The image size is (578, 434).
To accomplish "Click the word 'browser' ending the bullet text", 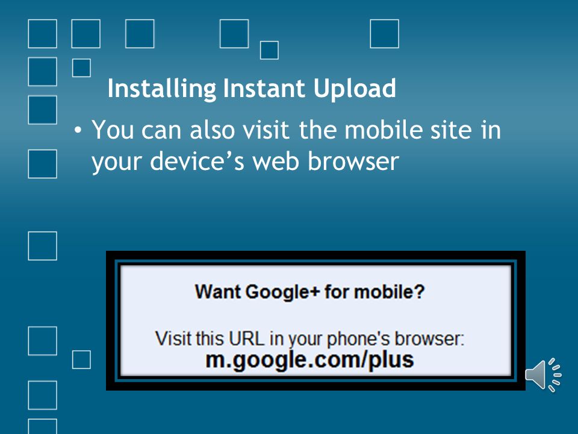I will (353, 162).
